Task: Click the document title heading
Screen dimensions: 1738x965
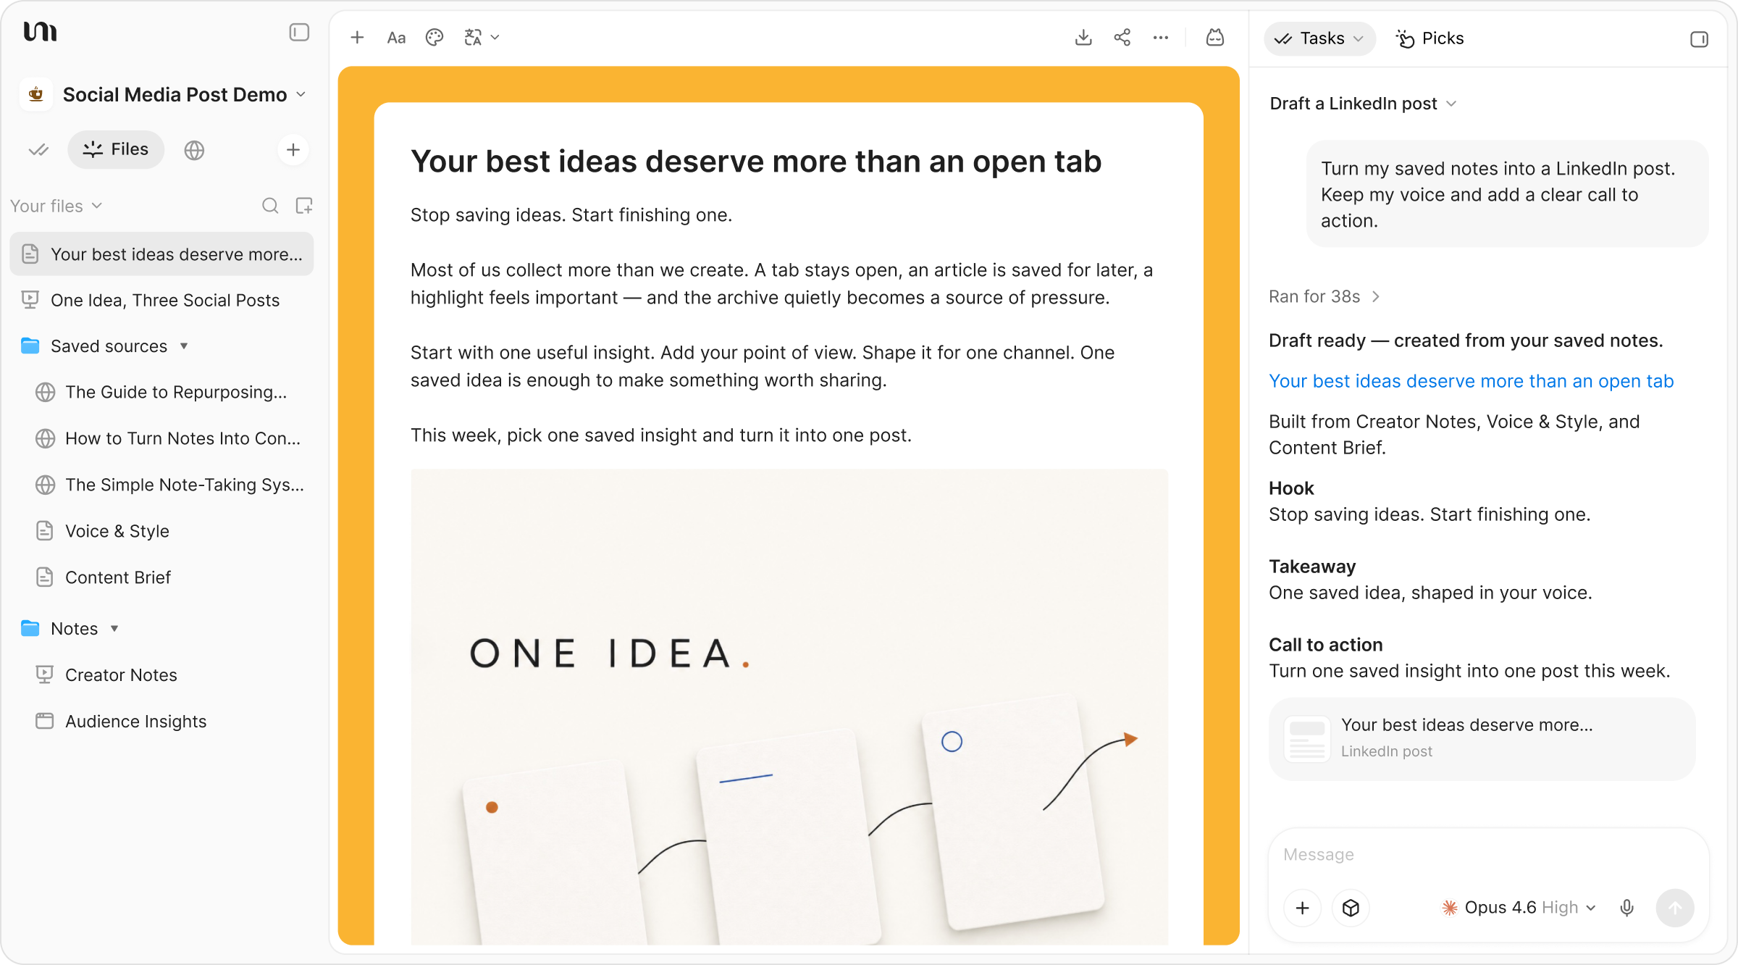Action: (x=756, y=162)
